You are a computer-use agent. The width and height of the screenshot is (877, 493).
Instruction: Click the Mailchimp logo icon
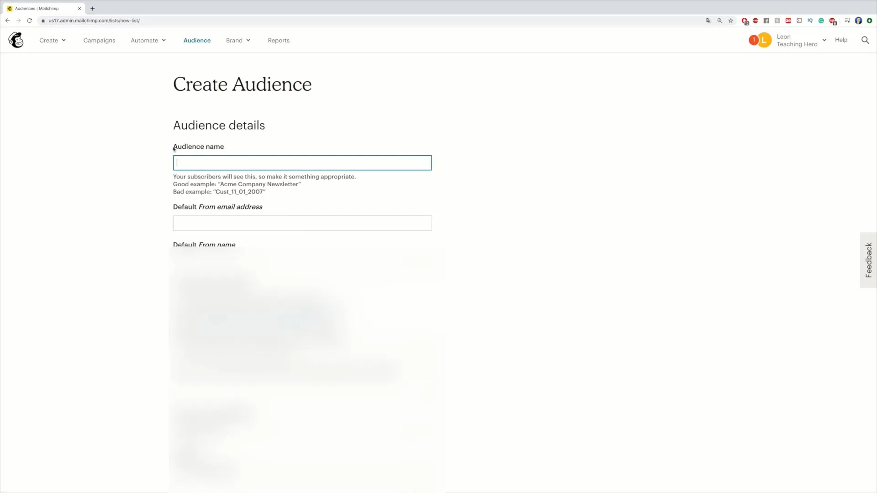(16, 40)
